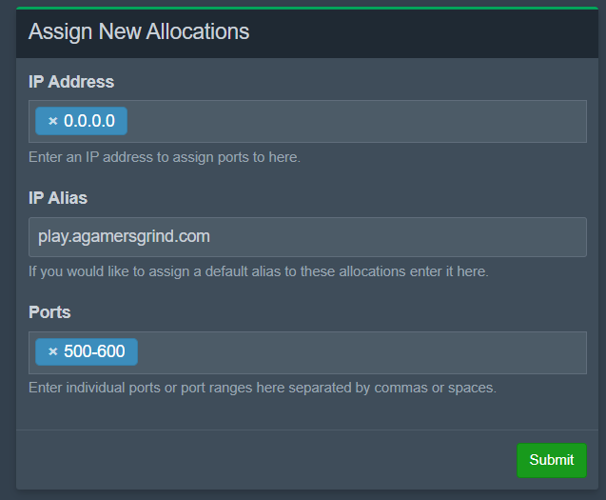Click into the play.agamersgrind.com alias field
This screenshot has width=606, height=500.
coord(306,236)
